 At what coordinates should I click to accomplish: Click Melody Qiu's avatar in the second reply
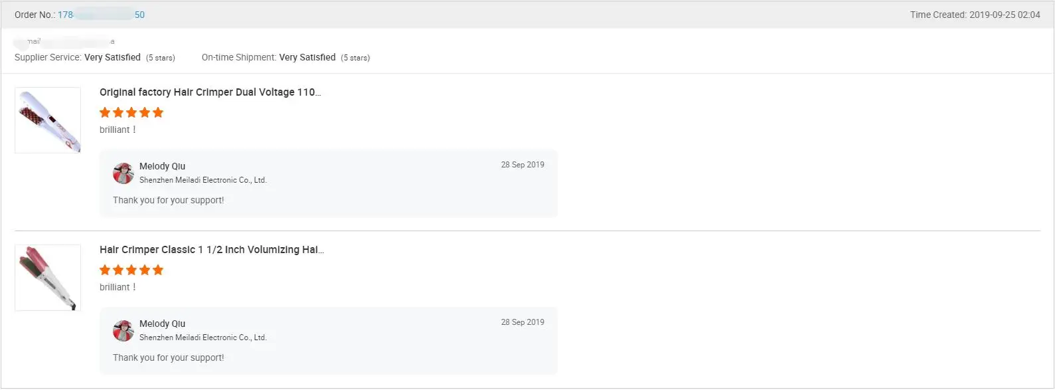pos(123,331)
